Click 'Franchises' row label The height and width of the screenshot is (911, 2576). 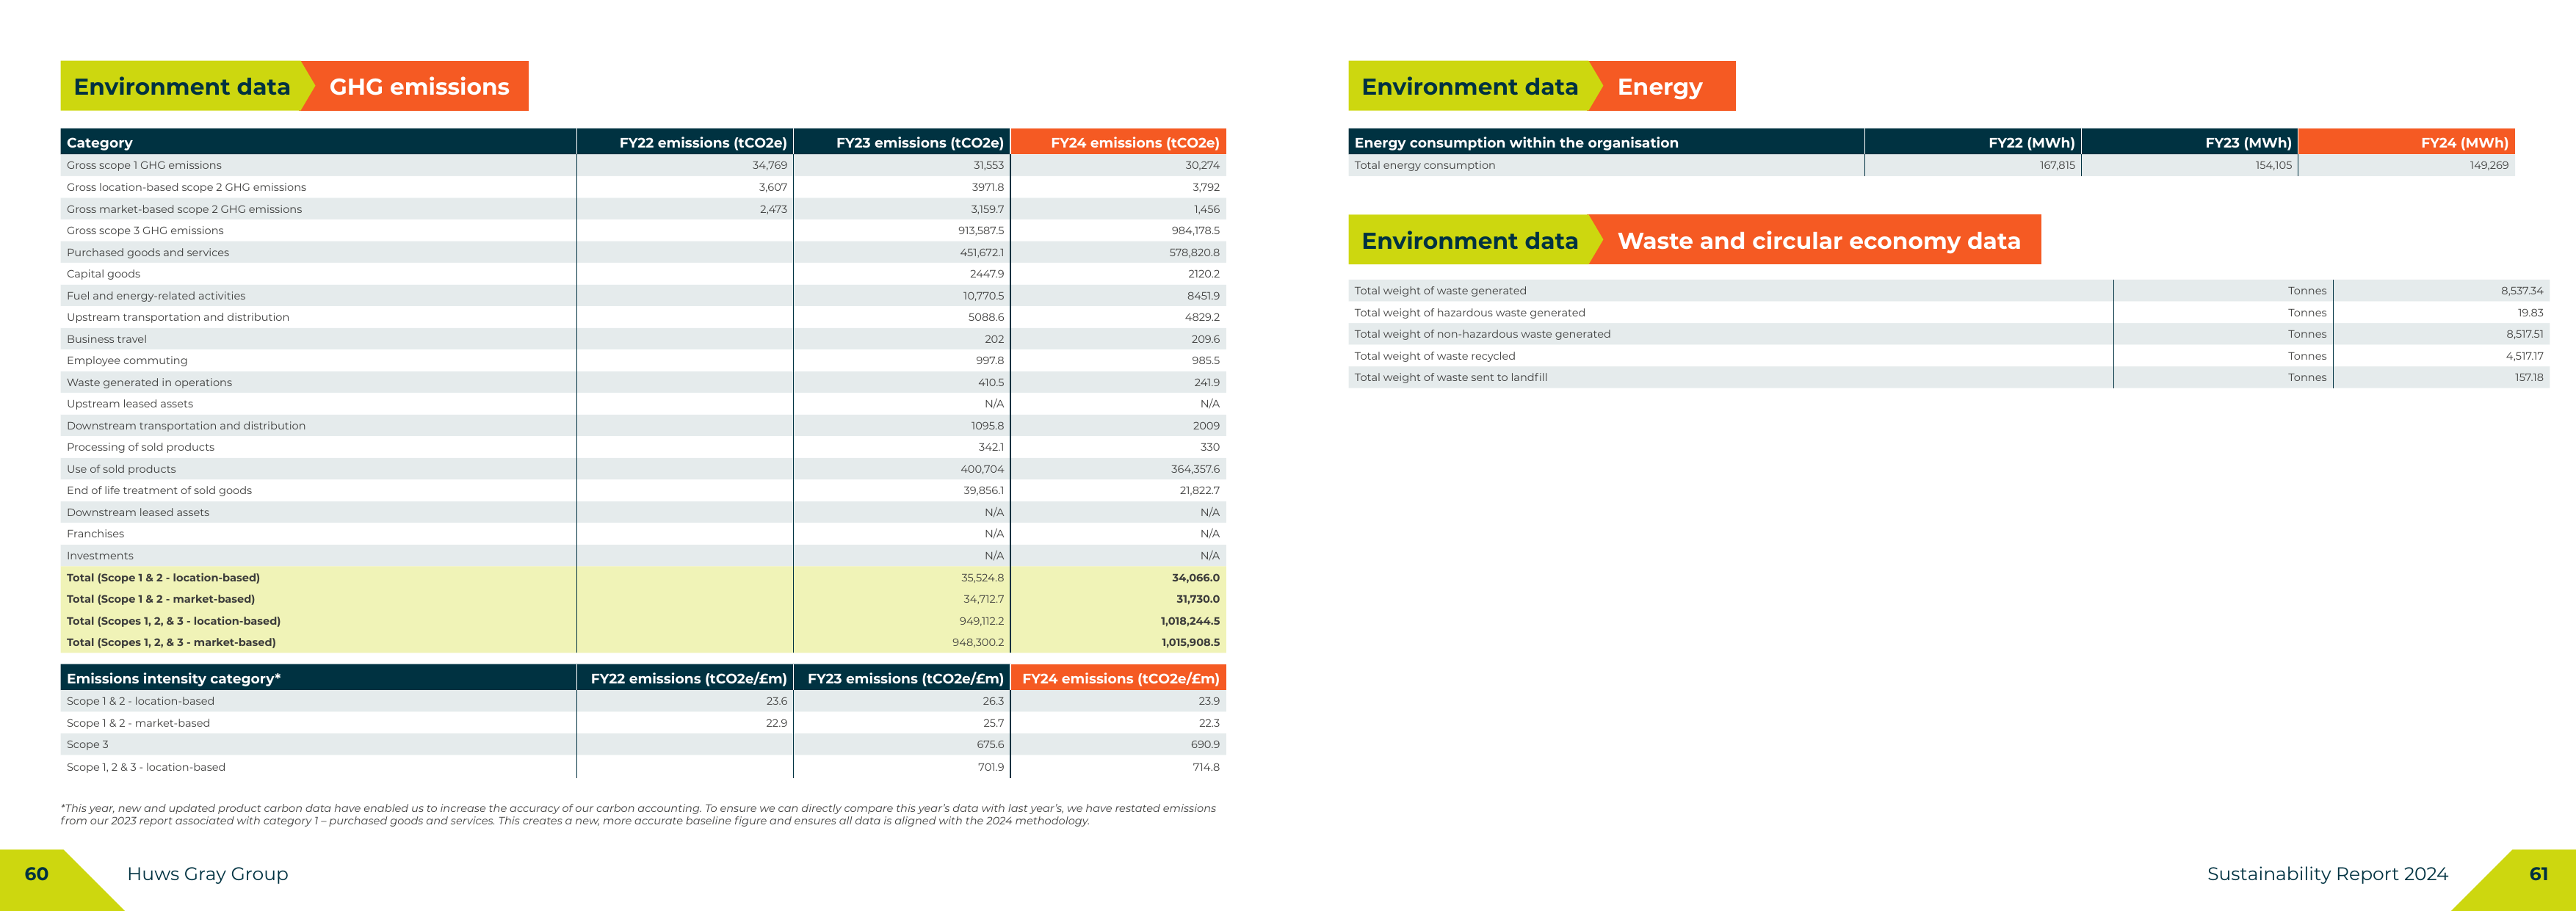coord(95,534)
